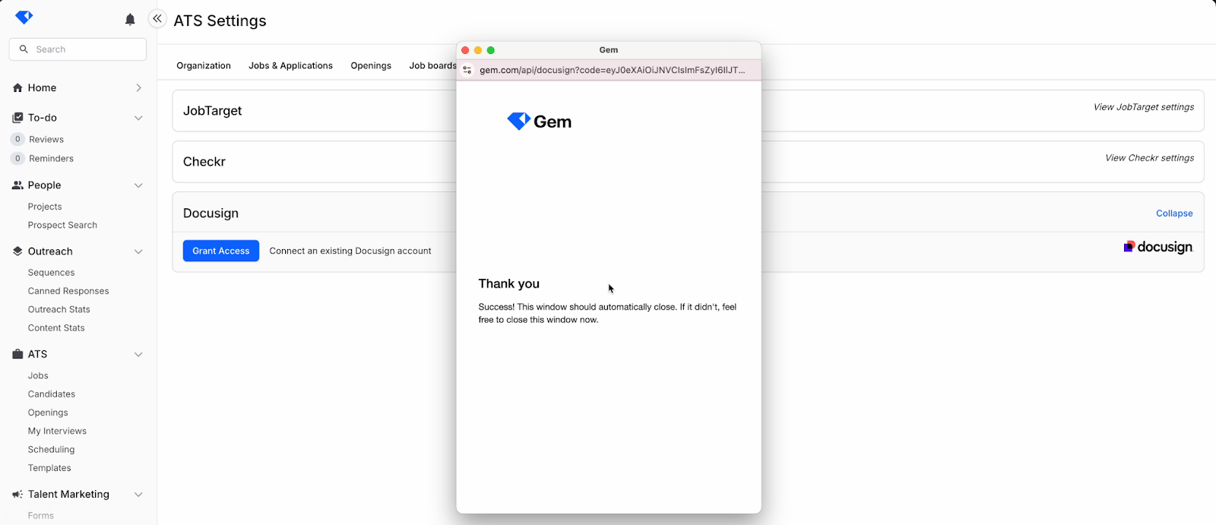Viewport: 1216px width, 525px height.
Task: Click the Grant Access button
Action: [221, 251]
